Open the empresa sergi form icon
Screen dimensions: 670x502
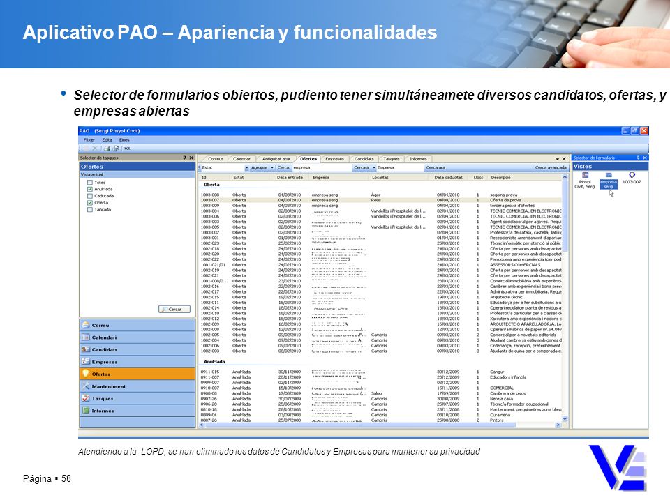coord(609,181)
